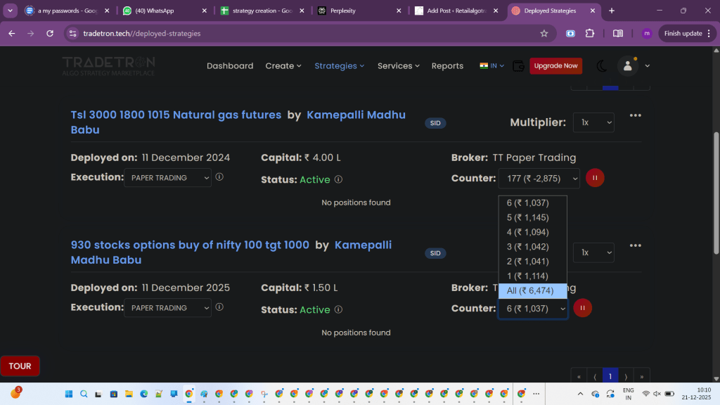Click the red TOUR button

point(20,366)
